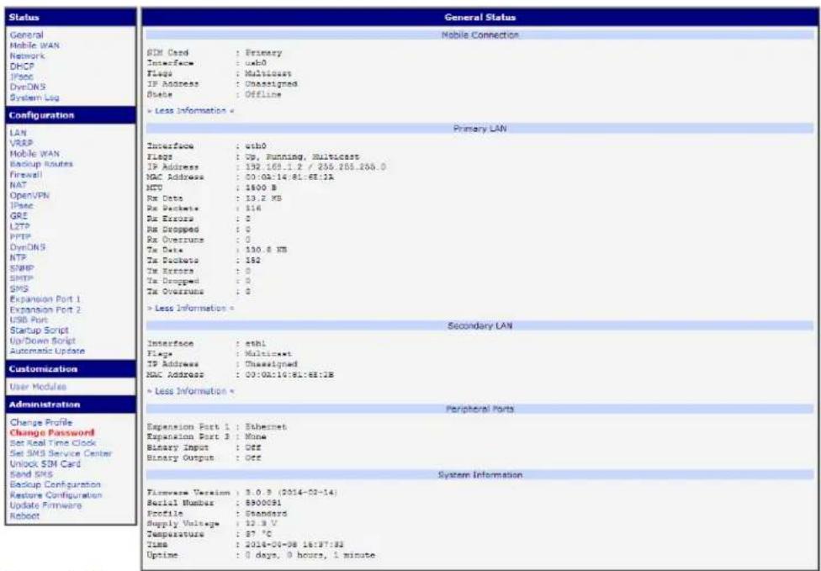
Task: Collapse Mobile Connection via Less Information
Action: (191, 111)
